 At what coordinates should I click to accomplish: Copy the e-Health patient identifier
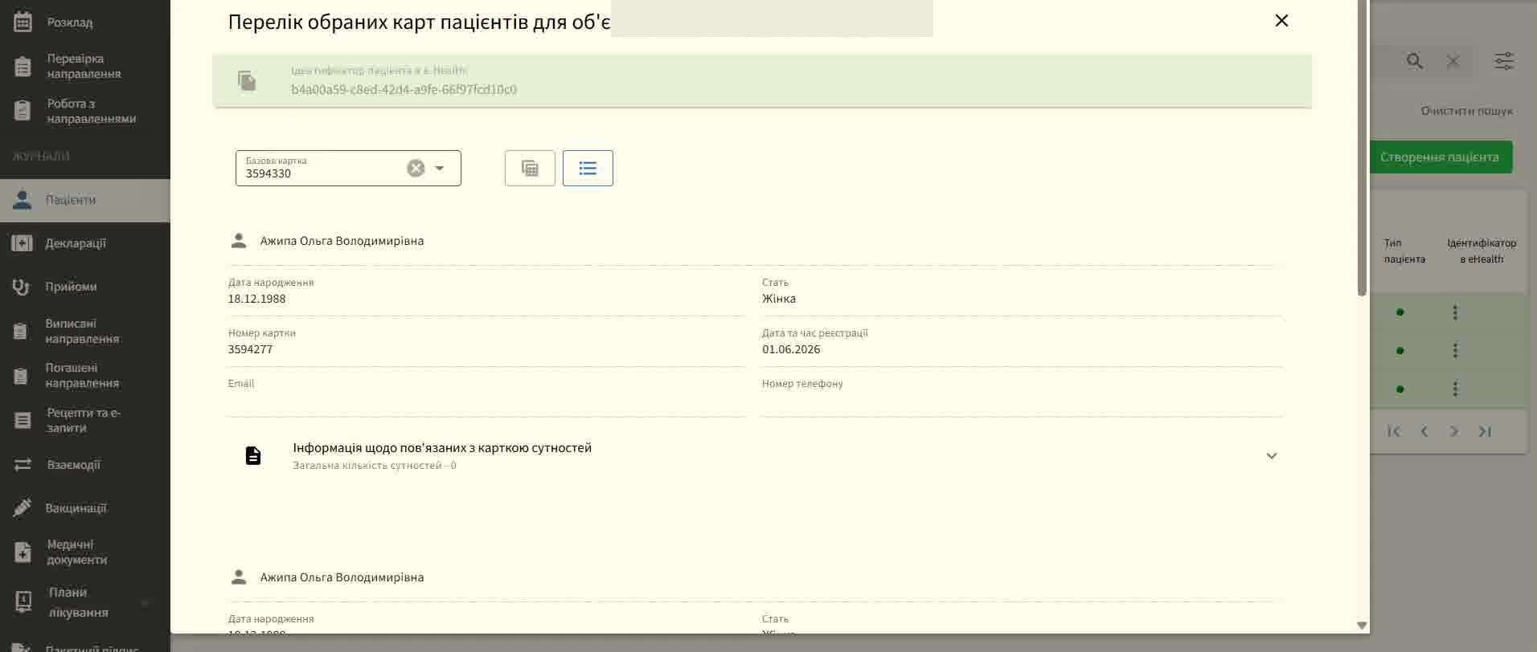(247, 80)
